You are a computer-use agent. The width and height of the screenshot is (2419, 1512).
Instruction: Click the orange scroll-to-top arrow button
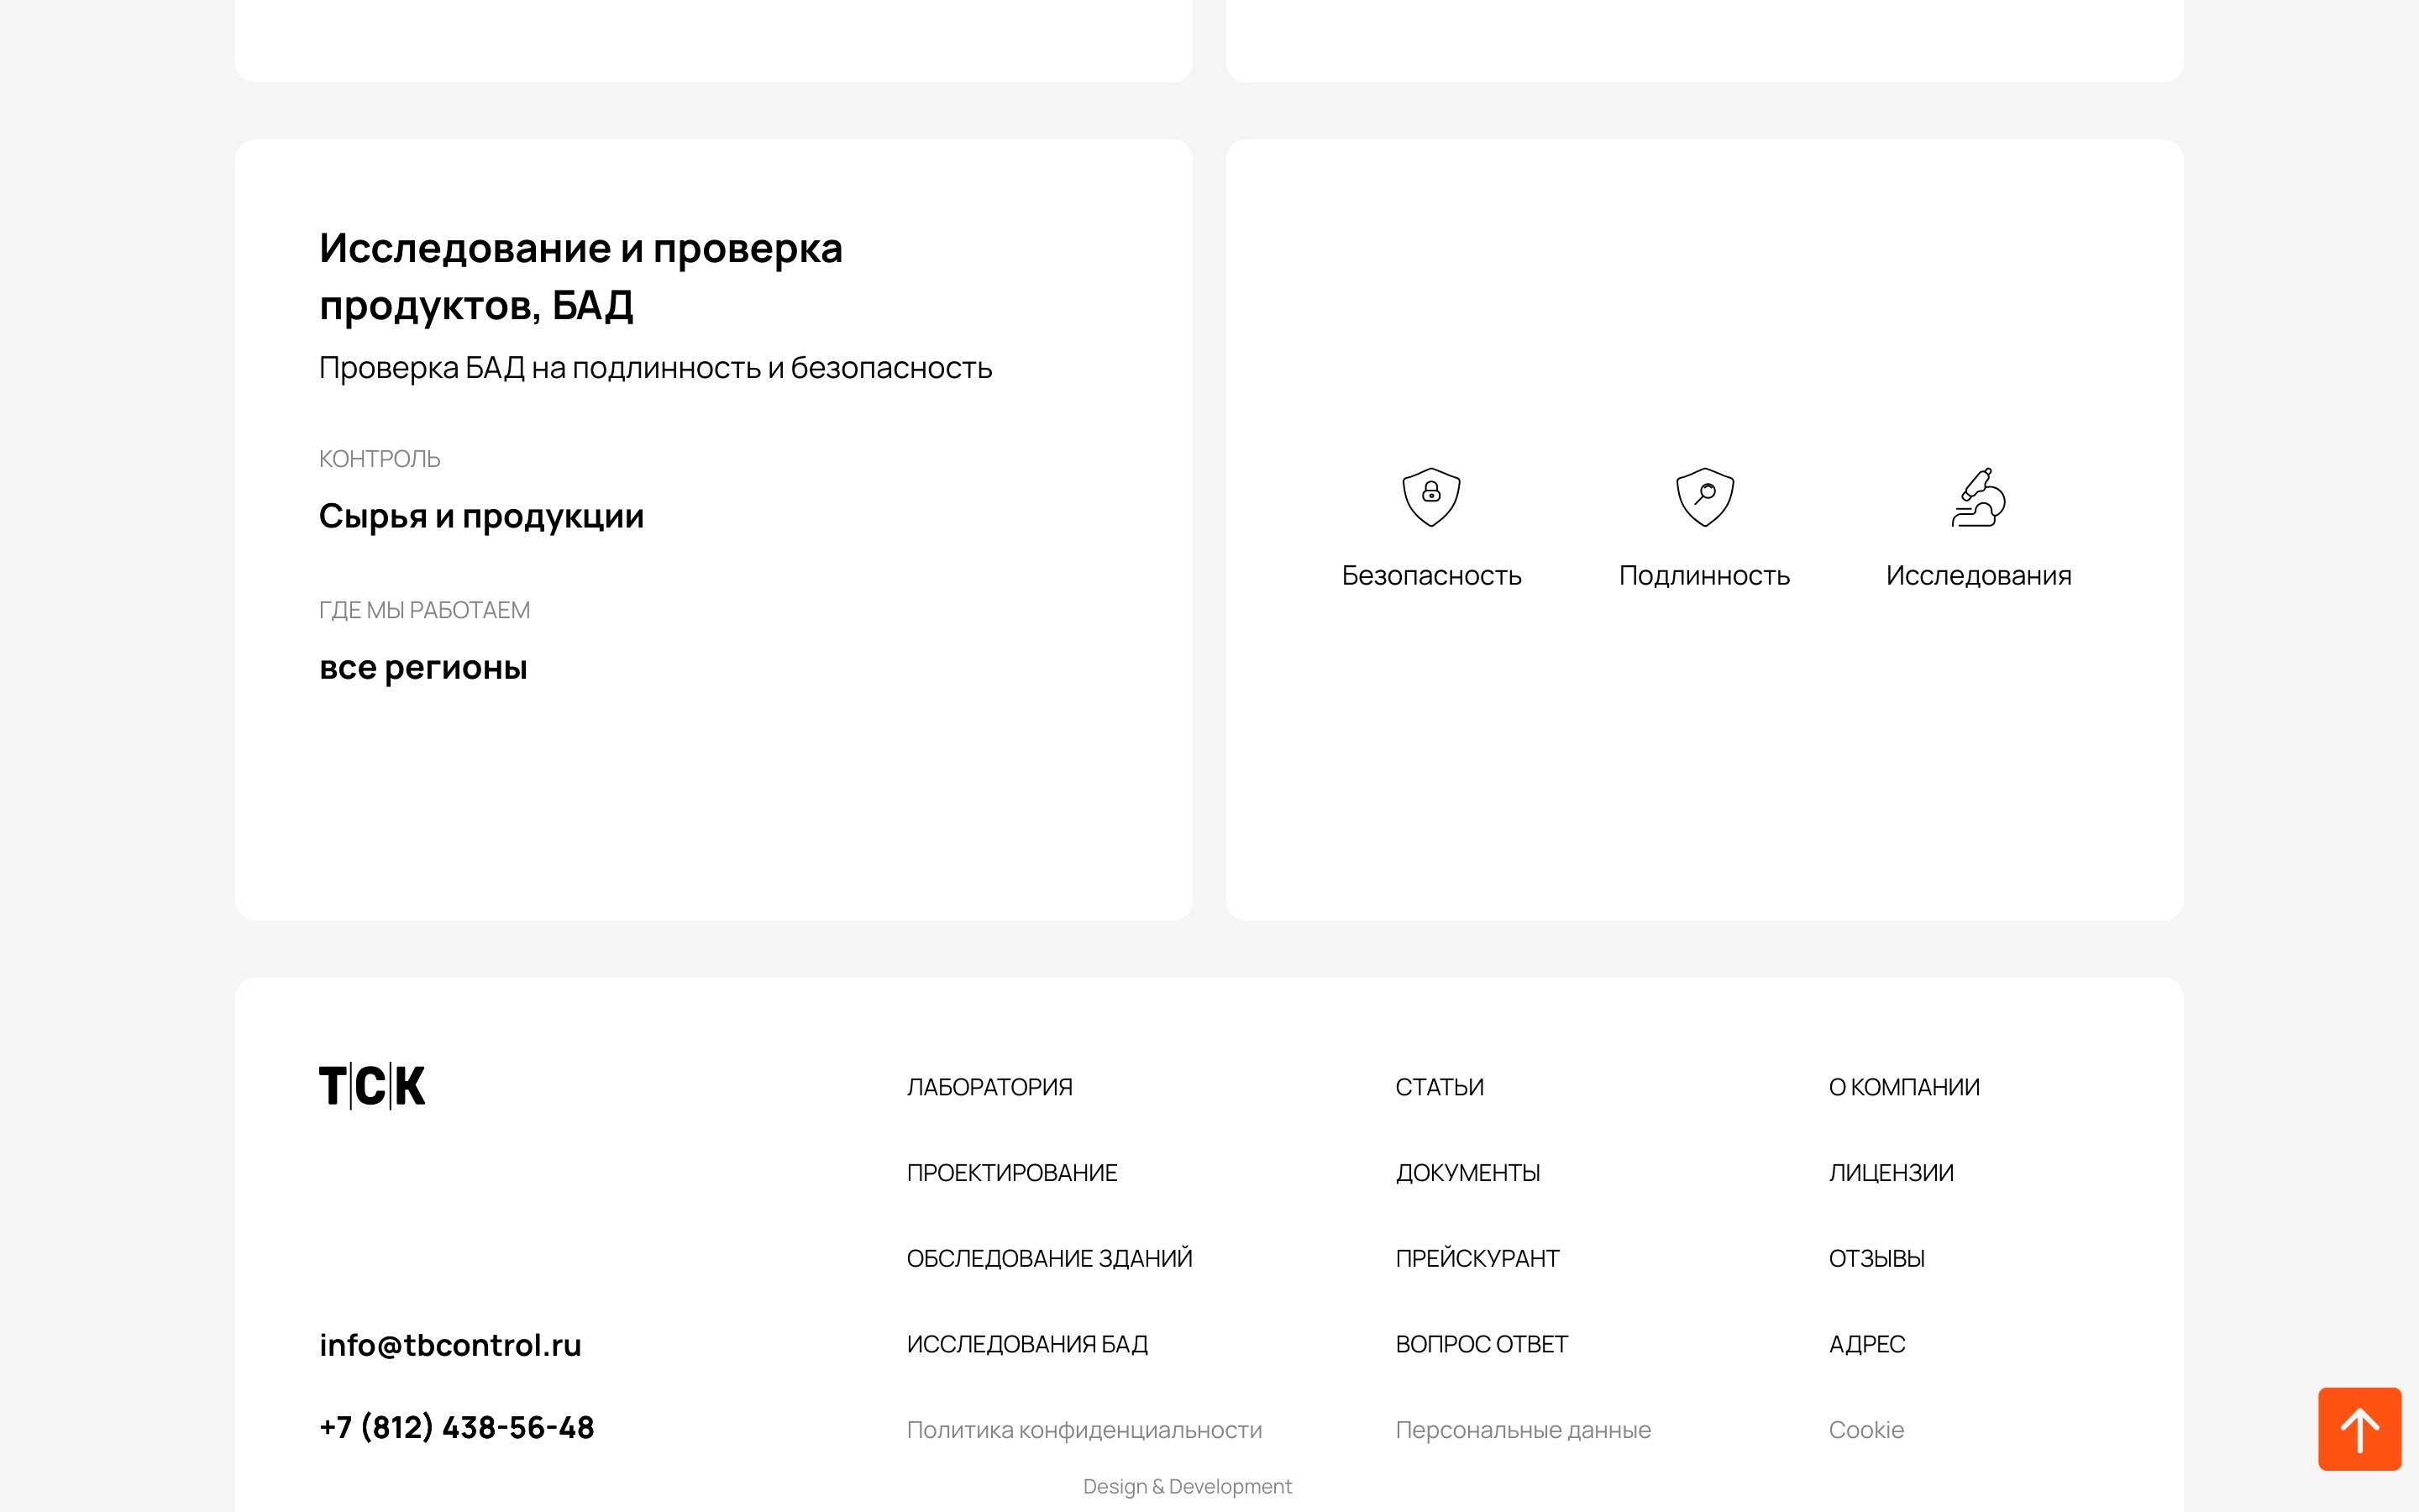point(2359,1428)
